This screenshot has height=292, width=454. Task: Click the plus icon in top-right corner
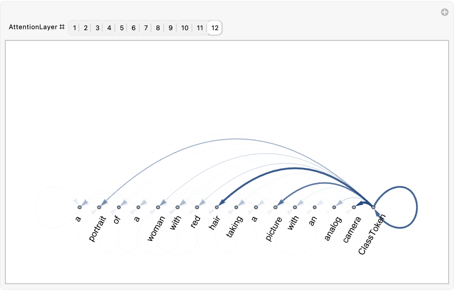click(445, 13)
